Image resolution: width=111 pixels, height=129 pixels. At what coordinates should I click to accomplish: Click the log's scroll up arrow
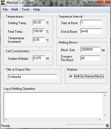[105, 95]
